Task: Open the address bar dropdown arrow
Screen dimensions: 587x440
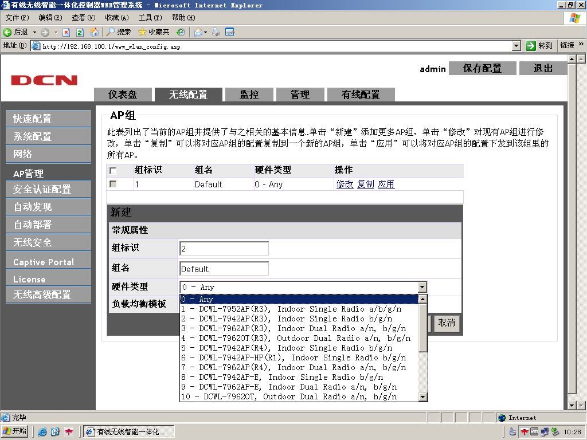Action: (x=516, y=46)
